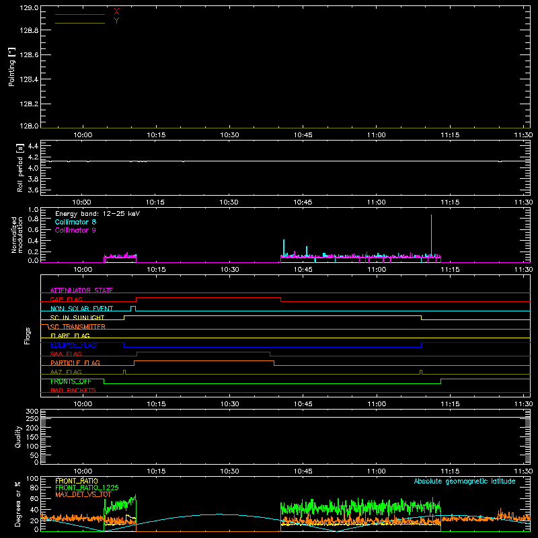Select the 250 tick on the Quality axis
The image size is (538, 538).
coord(32,419)
